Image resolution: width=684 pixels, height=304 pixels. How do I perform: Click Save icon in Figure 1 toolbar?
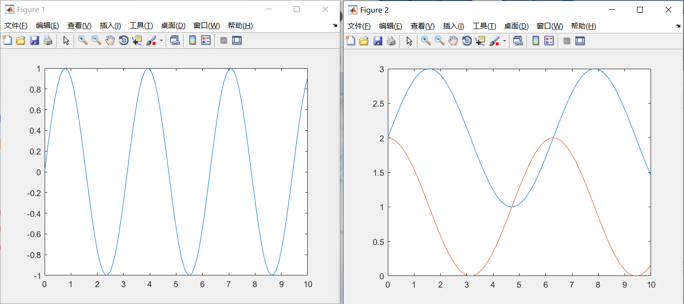coord(34,41)
